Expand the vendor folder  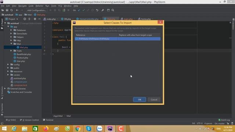tap(8, 75)
